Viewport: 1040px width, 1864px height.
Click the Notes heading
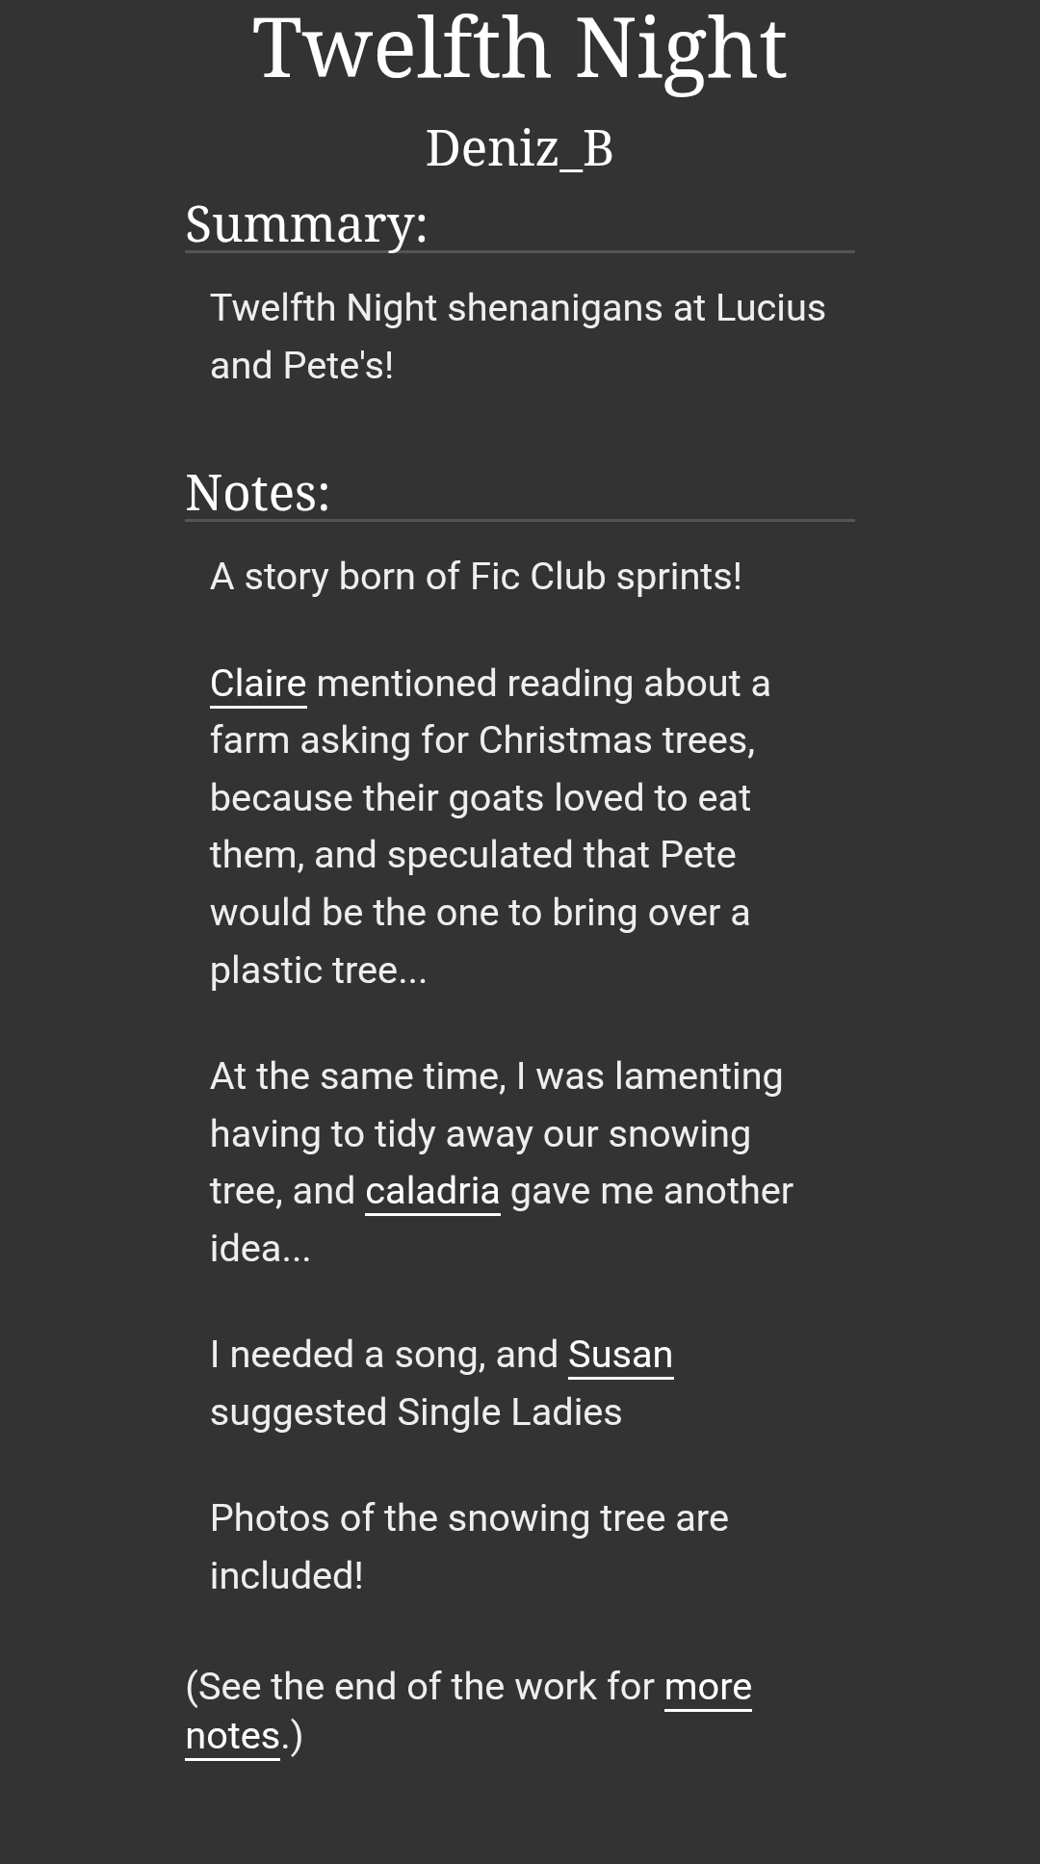coord(257,492)
